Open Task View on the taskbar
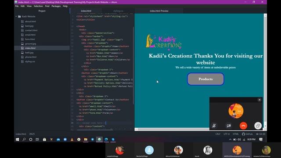281x158 pixels. click(37, 140)
